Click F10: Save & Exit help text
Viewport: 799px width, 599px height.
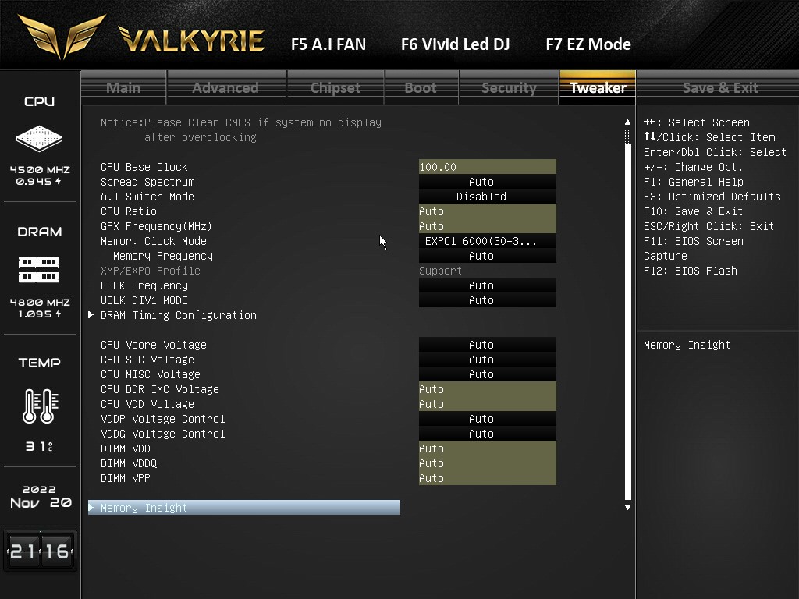point(693,211)
